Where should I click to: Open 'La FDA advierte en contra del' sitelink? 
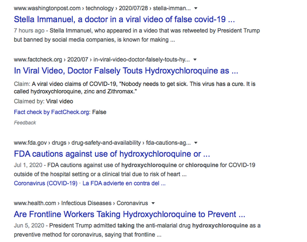pyautogui.click(x=124, y=184)
